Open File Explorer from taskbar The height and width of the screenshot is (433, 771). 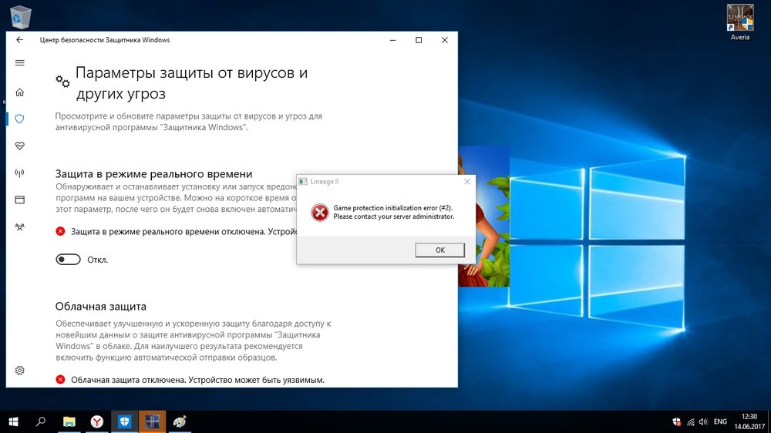[x=69, y=421]
